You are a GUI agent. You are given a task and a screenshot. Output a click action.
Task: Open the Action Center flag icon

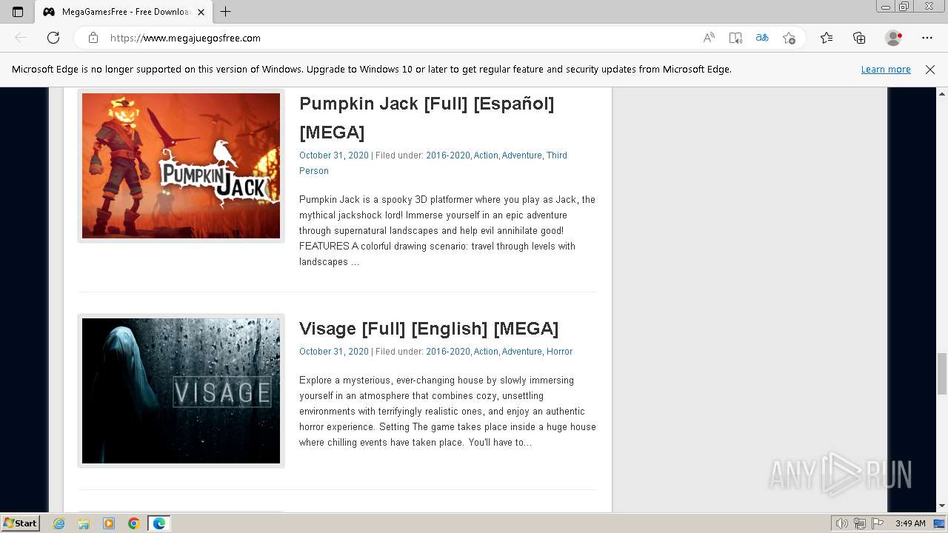[x=878, y=523]
